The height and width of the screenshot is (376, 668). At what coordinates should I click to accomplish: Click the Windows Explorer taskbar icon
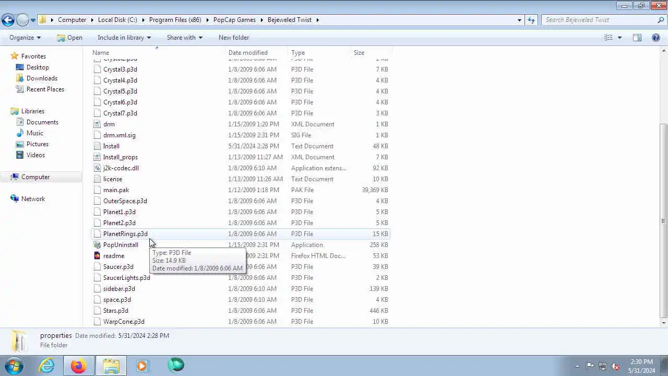[x=111, y=366]
